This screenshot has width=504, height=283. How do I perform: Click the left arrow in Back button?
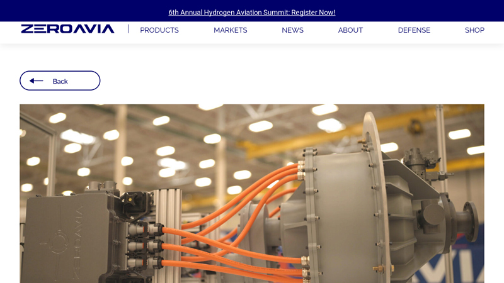[36, 81]
